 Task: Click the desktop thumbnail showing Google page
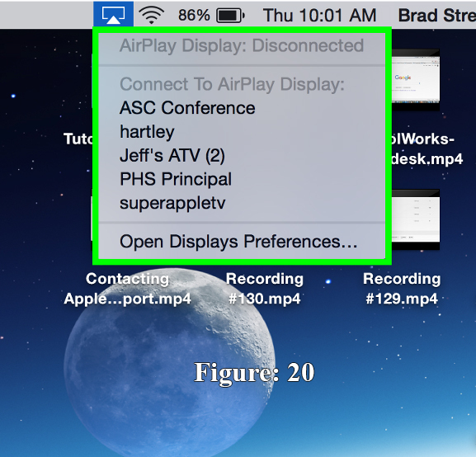pyautogui.click(x=416, y=80)
